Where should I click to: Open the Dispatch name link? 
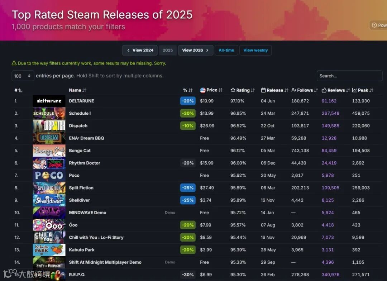pos(78,126)
